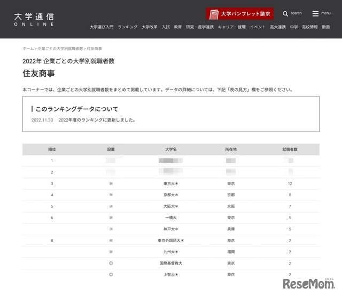Click the 大阪 location cell
The width and height of the screenshot is (342, 296).
coord(231,206)
